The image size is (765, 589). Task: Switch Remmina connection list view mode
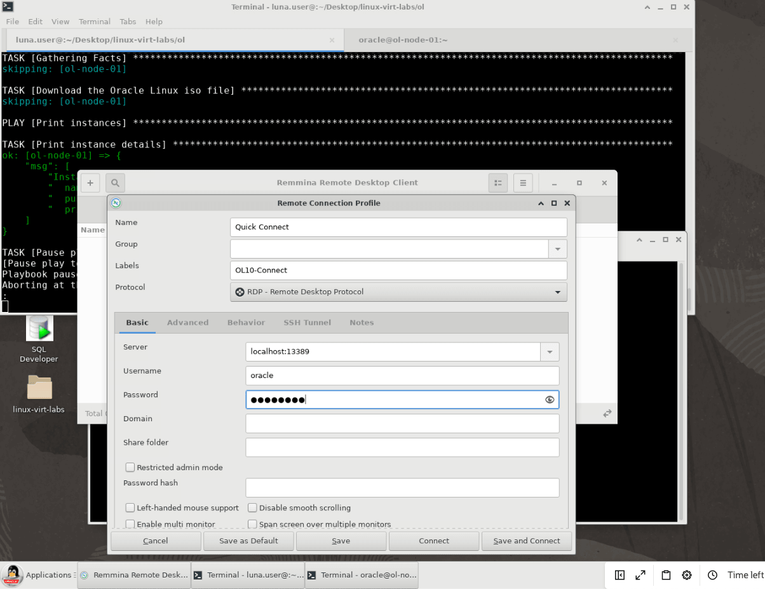498,182
